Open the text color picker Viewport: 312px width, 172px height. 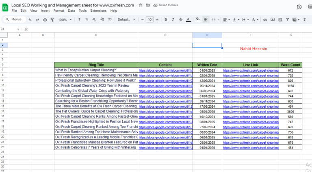[188, 19]
